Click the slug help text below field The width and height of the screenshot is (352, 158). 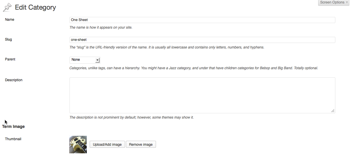pyautogui.click(x=167, y=47)
